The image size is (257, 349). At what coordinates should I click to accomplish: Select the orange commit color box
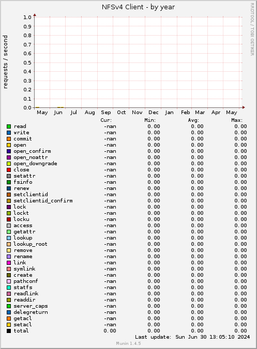(9, 139)
